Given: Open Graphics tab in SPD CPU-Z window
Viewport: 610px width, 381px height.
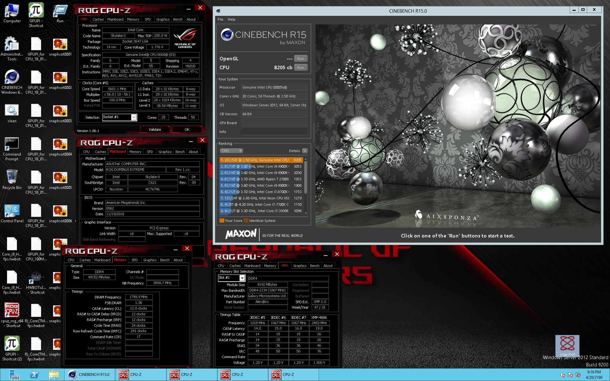Looking at the screenshot, I should pyautogui.click(x=300, y=266).
